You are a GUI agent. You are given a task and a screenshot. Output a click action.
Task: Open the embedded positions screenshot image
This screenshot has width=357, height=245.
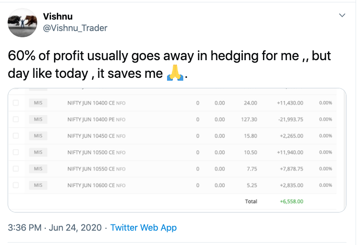click(178, 149)
